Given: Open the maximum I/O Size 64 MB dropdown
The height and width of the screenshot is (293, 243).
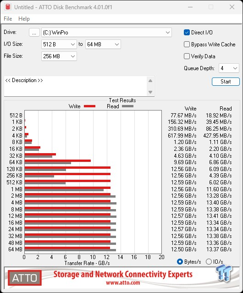Looking at the screenshot, I should (x=103, y=44).
